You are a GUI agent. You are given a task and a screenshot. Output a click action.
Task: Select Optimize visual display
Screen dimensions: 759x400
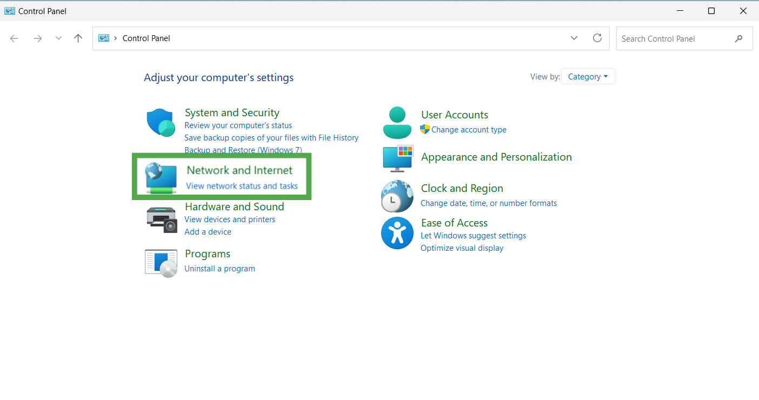click(x=462, y=248)
